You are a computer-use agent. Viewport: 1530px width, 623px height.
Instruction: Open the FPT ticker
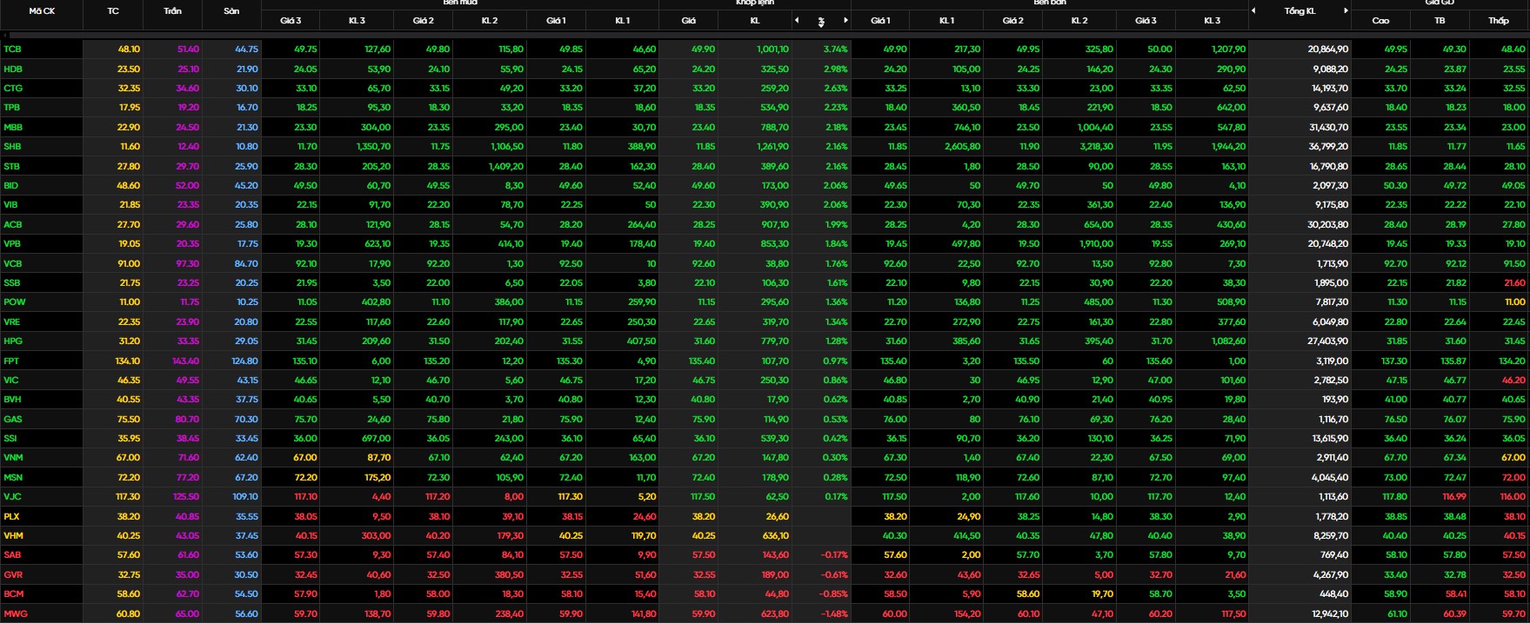coord(11,361)
